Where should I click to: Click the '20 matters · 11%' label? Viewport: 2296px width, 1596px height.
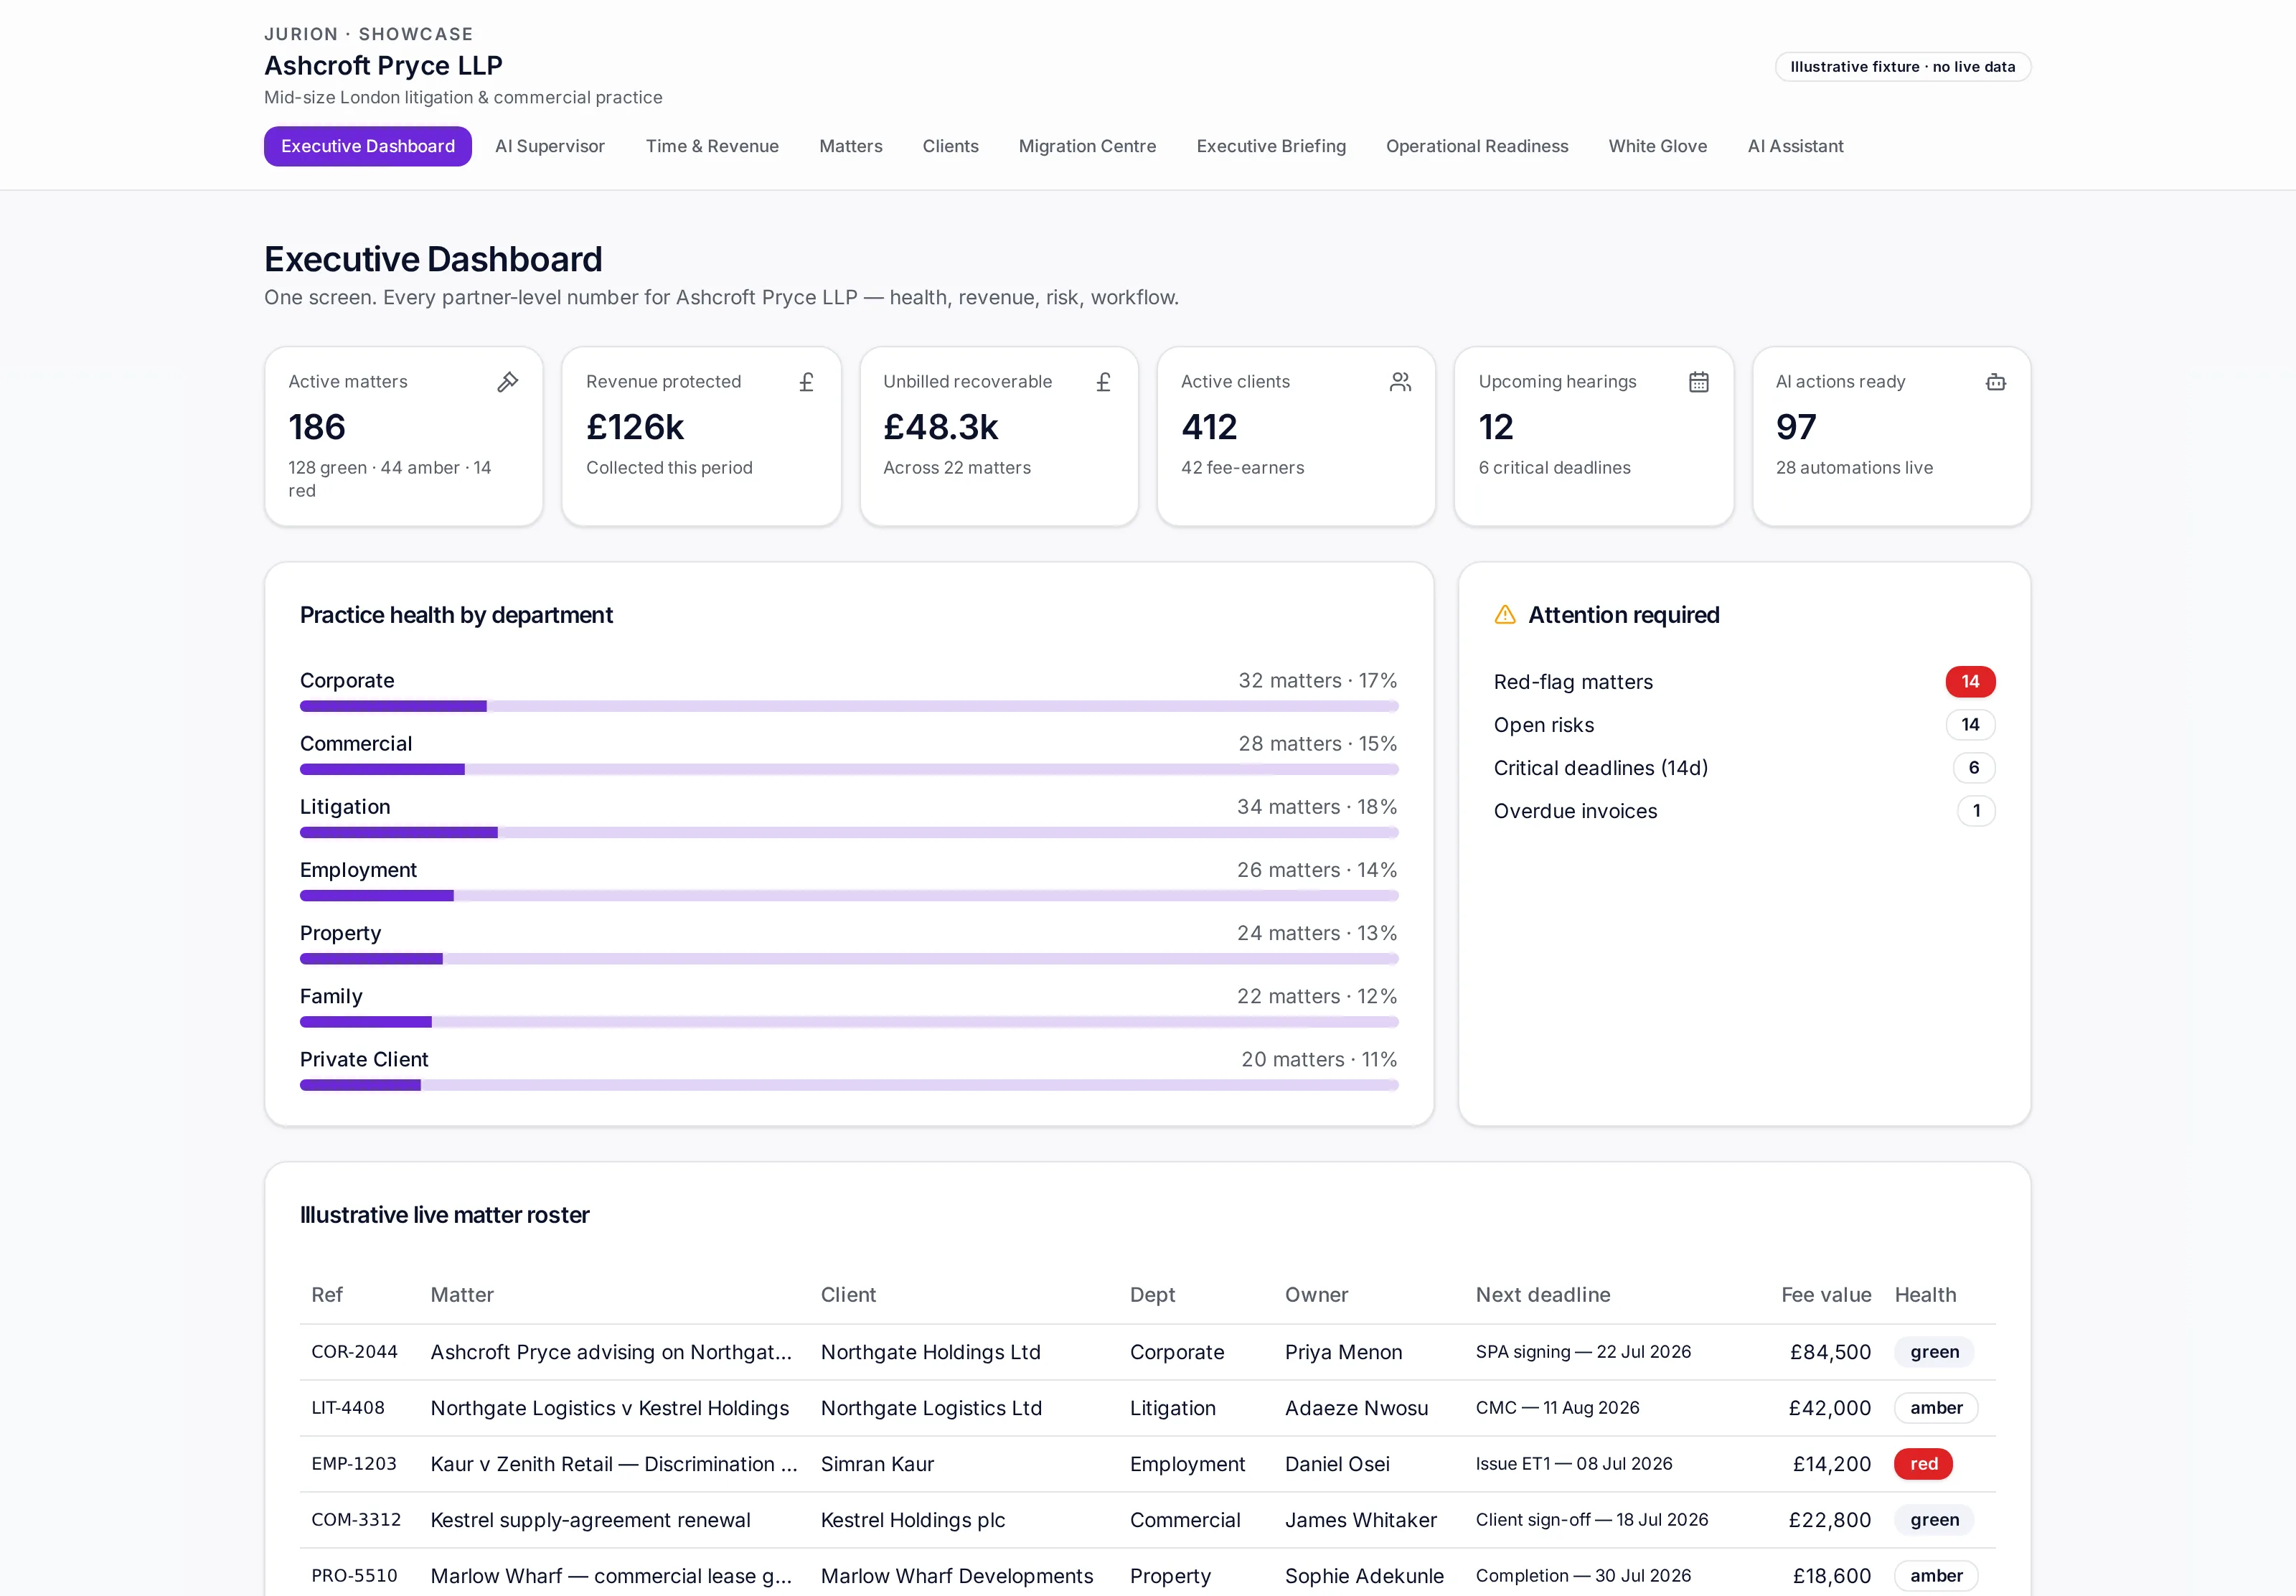(x=1319, y=1060)
